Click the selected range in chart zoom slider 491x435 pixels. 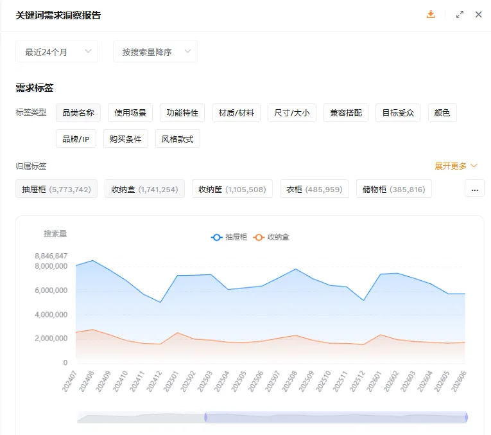(336, 417)
